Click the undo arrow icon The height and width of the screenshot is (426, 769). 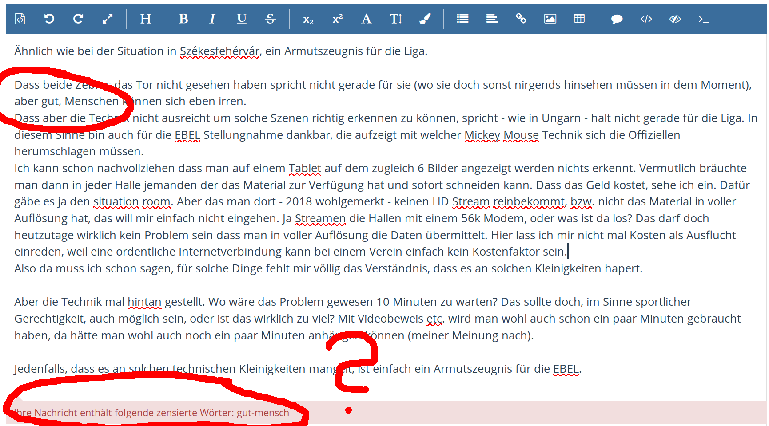[x=49, y=19]
